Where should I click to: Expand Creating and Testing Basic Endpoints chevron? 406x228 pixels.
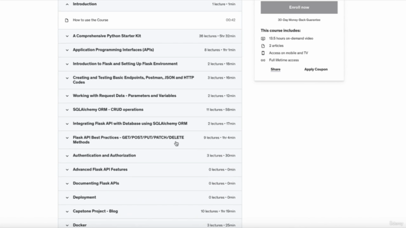(x=67, y=78)
